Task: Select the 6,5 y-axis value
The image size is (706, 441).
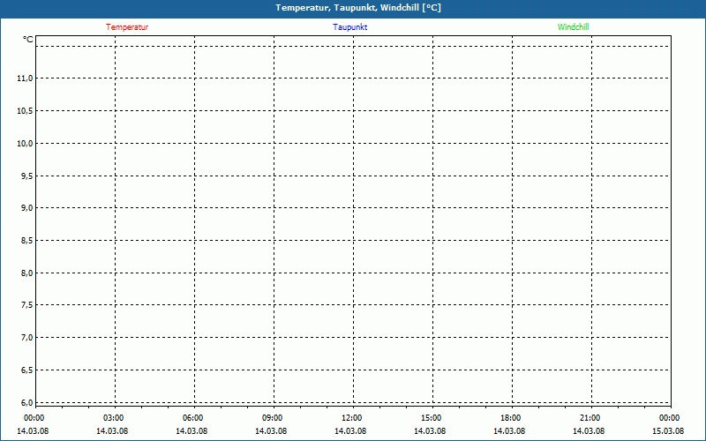Action: click(x=26, y=370)
